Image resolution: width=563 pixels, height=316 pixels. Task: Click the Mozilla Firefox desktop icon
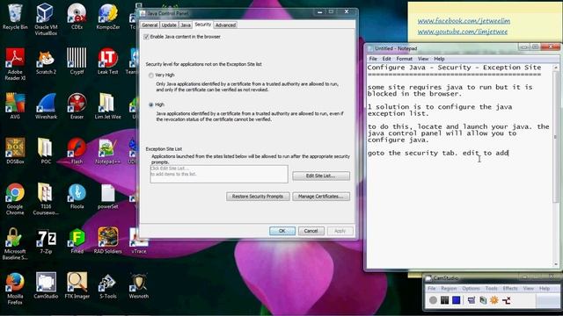point(15,289)
